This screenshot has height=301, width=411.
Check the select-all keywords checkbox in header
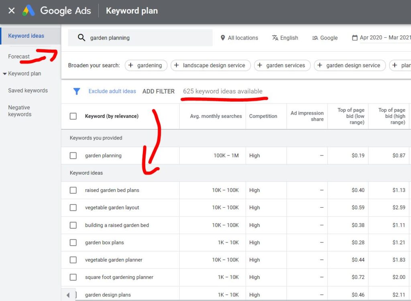point(73,116)
